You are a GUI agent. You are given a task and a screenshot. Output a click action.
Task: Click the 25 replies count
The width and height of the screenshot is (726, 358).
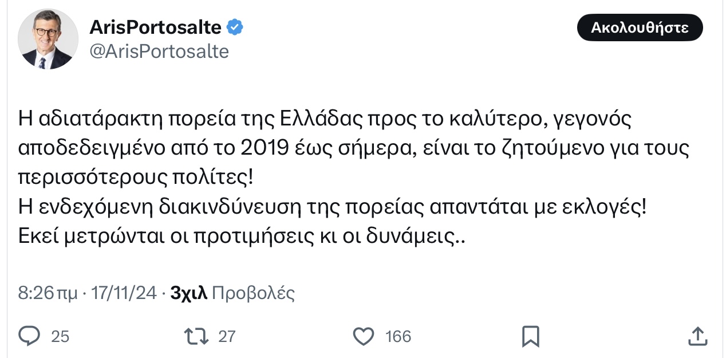click(x=60, y=336)
